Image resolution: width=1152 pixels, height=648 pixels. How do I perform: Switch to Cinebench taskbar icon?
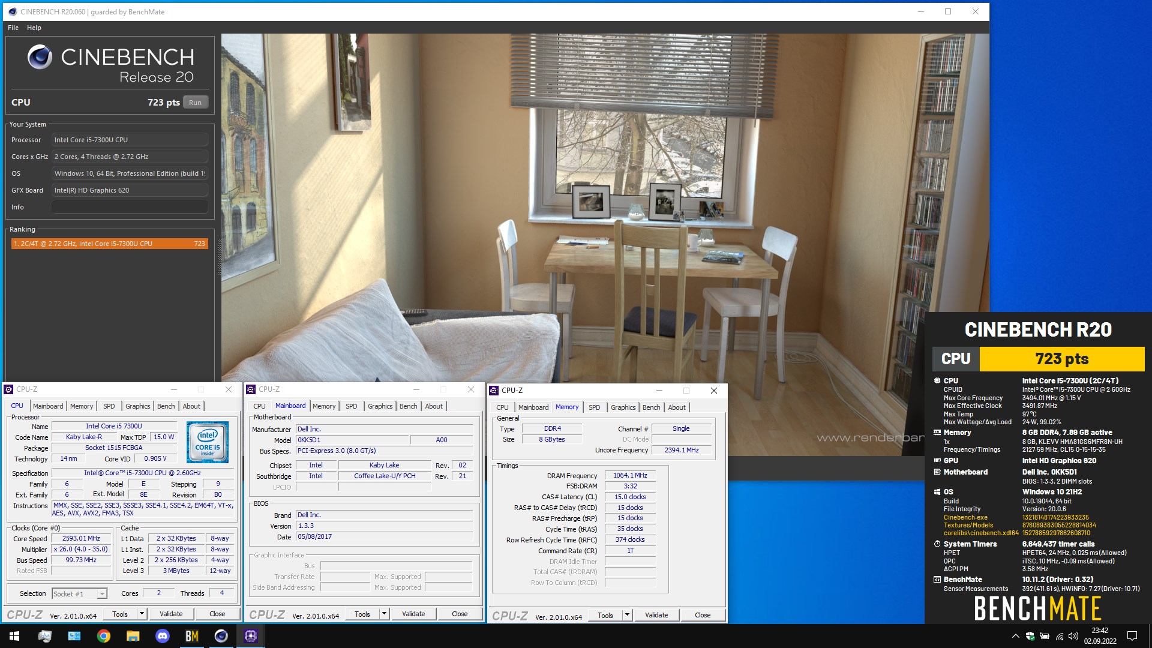point(221,636)
